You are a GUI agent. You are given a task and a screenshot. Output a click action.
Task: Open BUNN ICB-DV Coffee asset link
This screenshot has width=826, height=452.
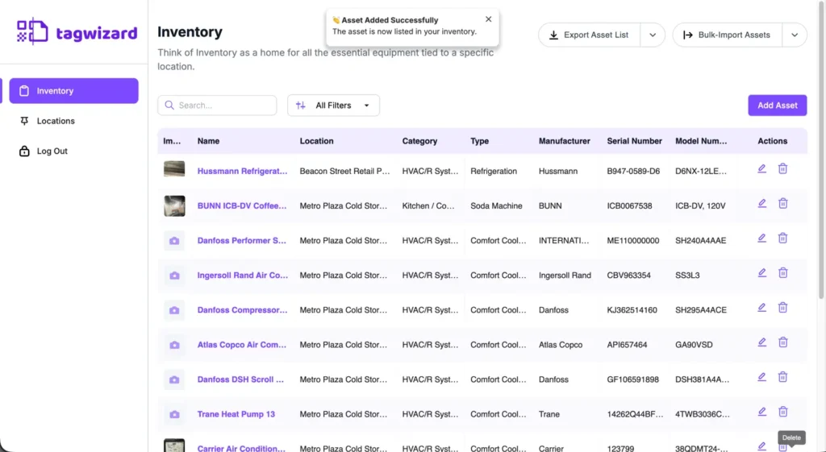pos(242,205)
